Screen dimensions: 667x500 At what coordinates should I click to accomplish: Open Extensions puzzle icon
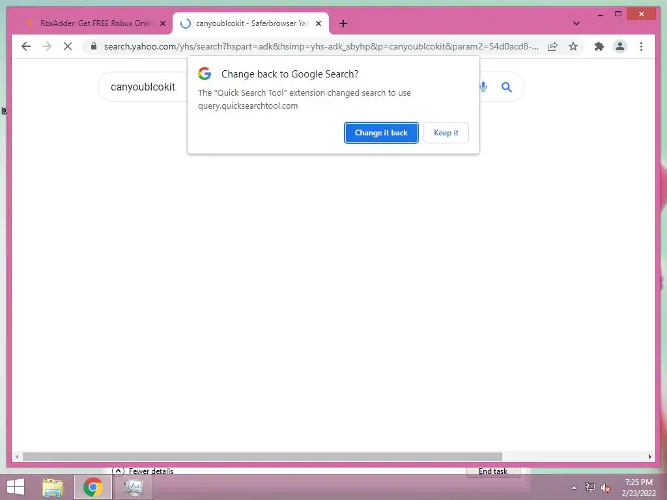tap(599, 46)
